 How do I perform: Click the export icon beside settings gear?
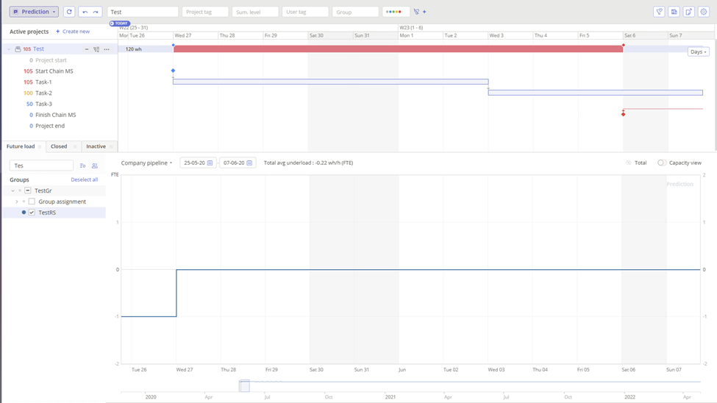pos(688,12)
